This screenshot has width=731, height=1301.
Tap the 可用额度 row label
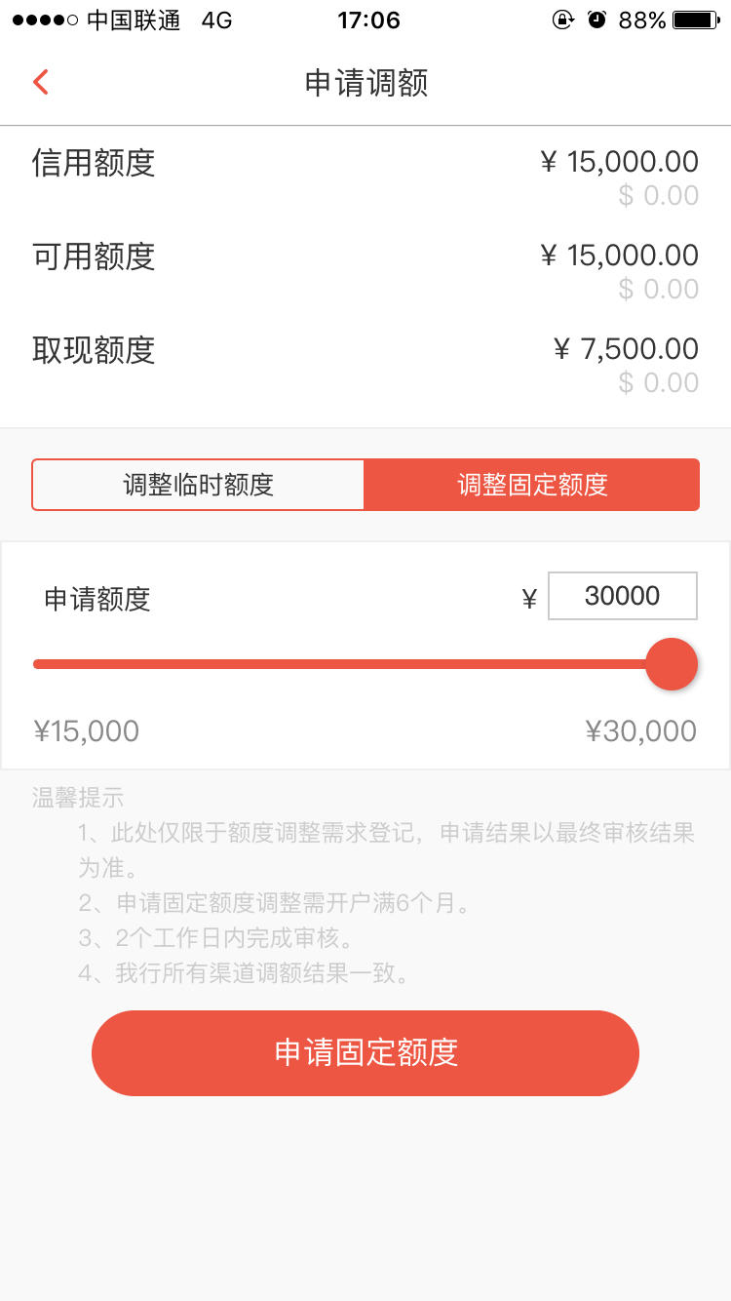coord(94,256)
